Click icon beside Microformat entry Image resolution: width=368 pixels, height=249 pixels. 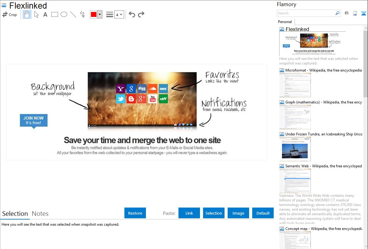coord(282,70)
